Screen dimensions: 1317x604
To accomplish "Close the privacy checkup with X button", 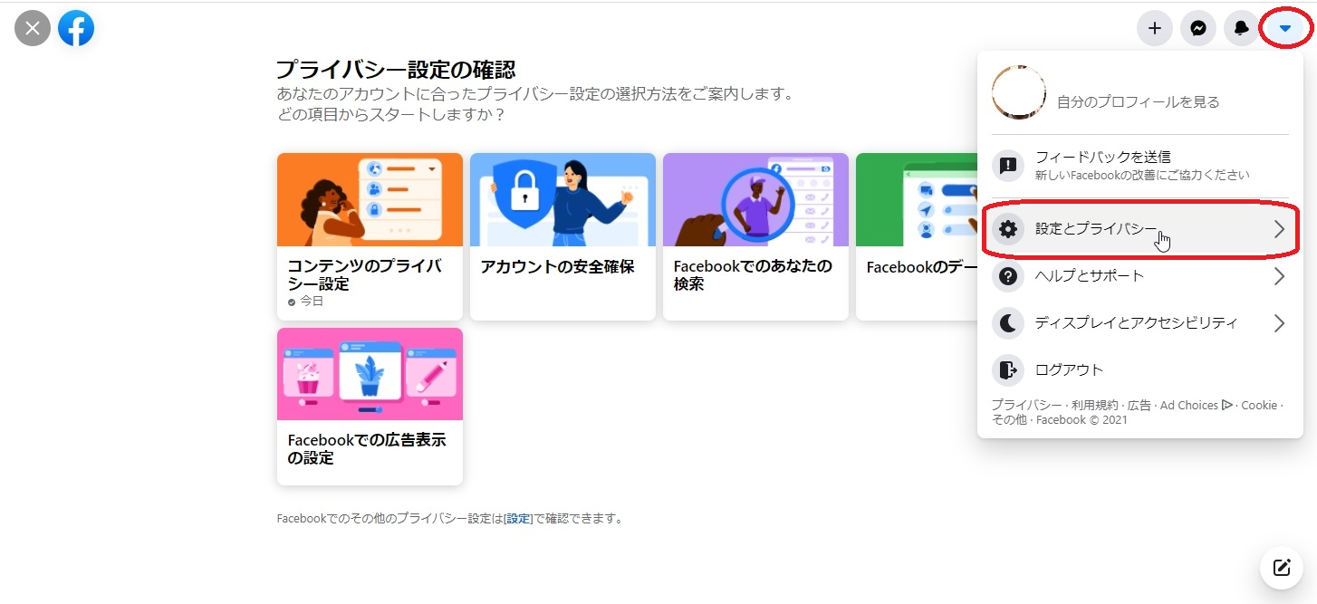I will tap(33, 29).
